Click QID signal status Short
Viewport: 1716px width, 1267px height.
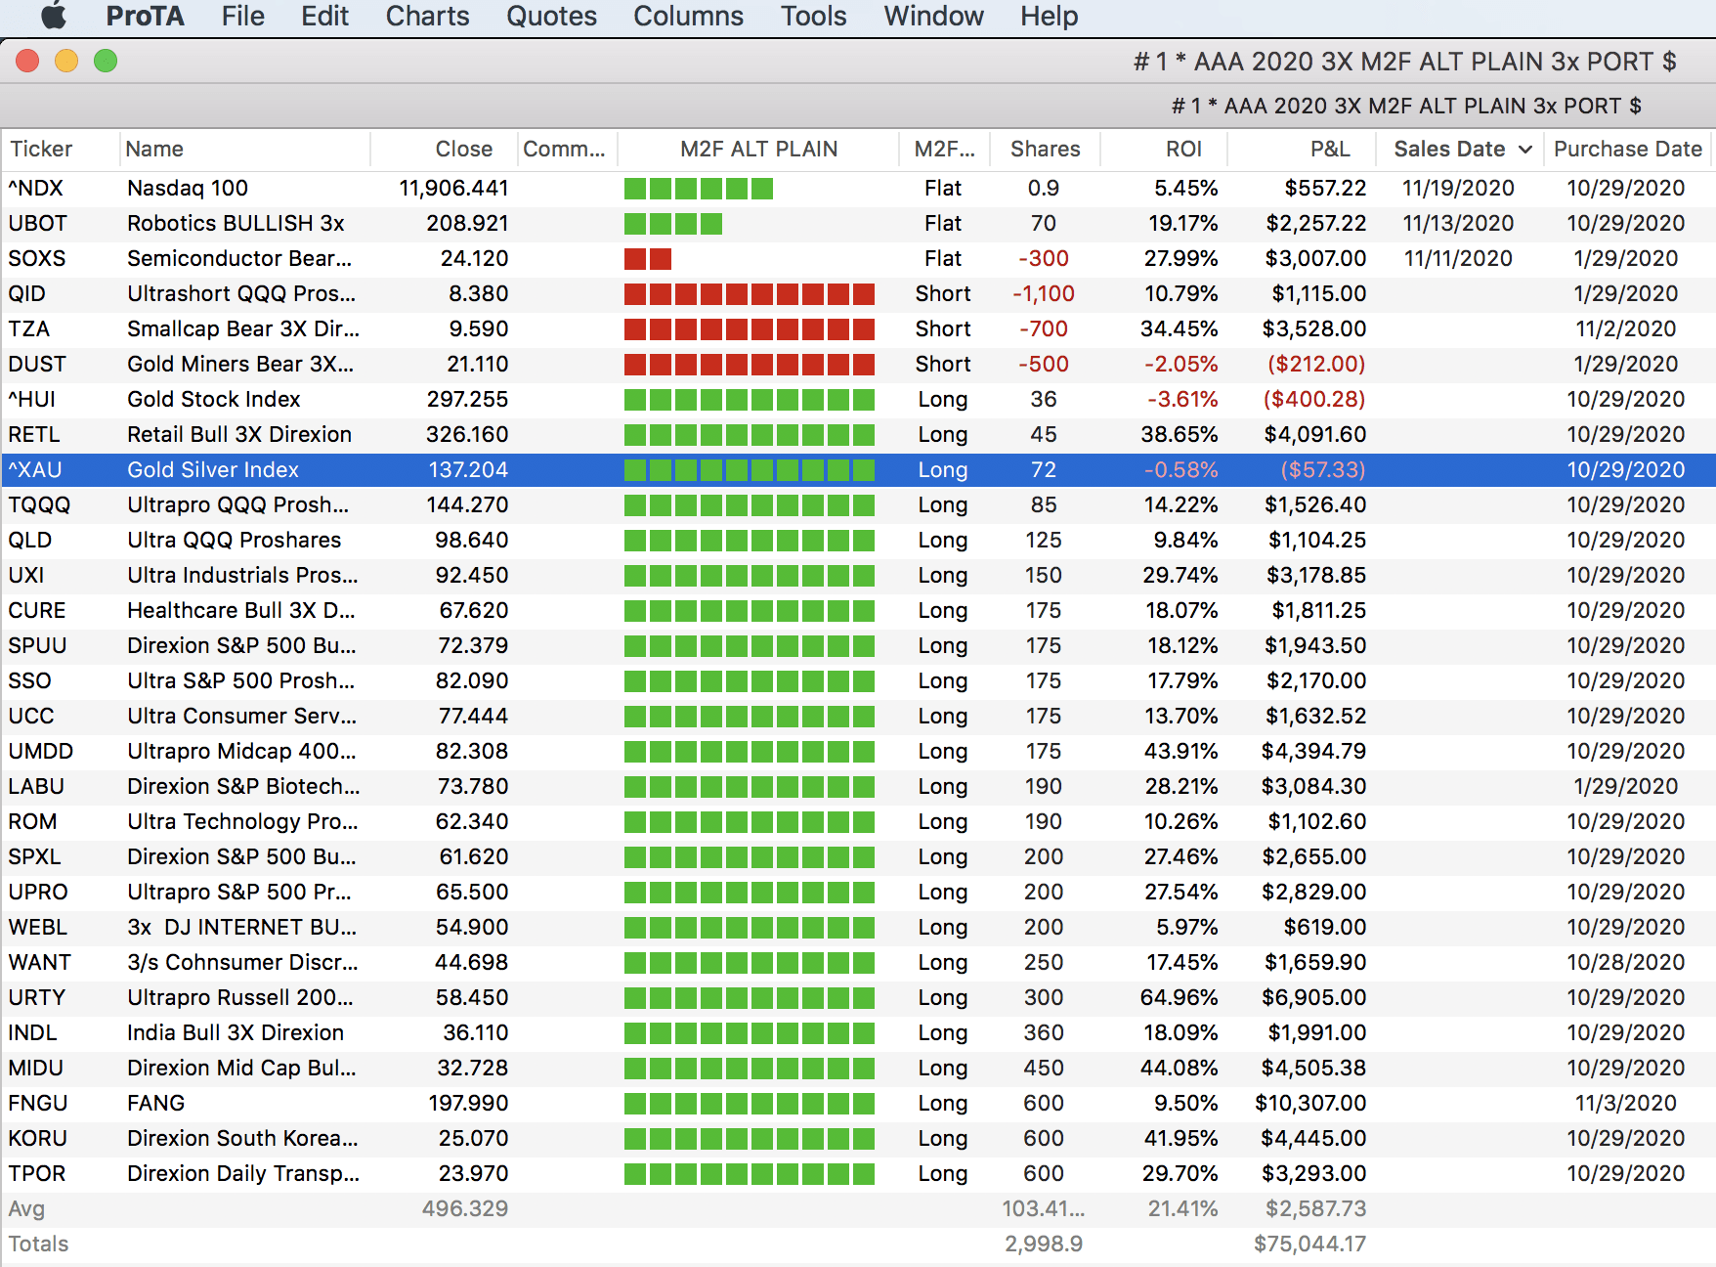[943, 293]
